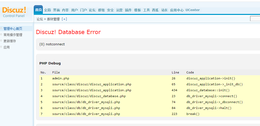Click 论坛 in the breadcrumb

coord(40,19)
